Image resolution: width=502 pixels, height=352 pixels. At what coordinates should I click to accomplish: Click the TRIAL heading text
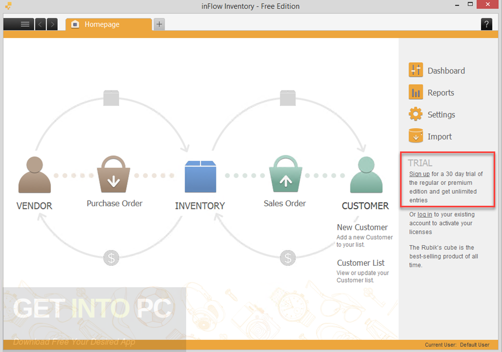[x=420, y=163]
